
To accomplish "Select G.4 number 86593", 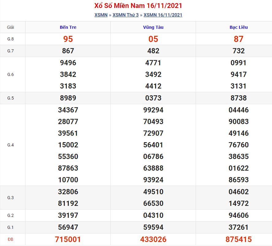I will click(x=239, y=180).
